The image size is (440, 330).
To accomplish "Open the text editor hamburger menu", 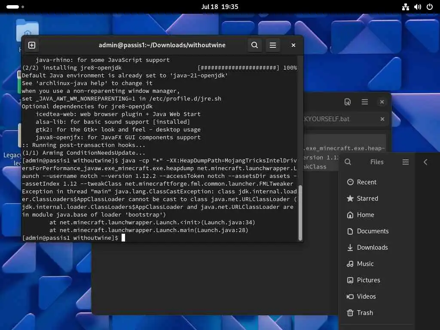I will coord(364,102).
